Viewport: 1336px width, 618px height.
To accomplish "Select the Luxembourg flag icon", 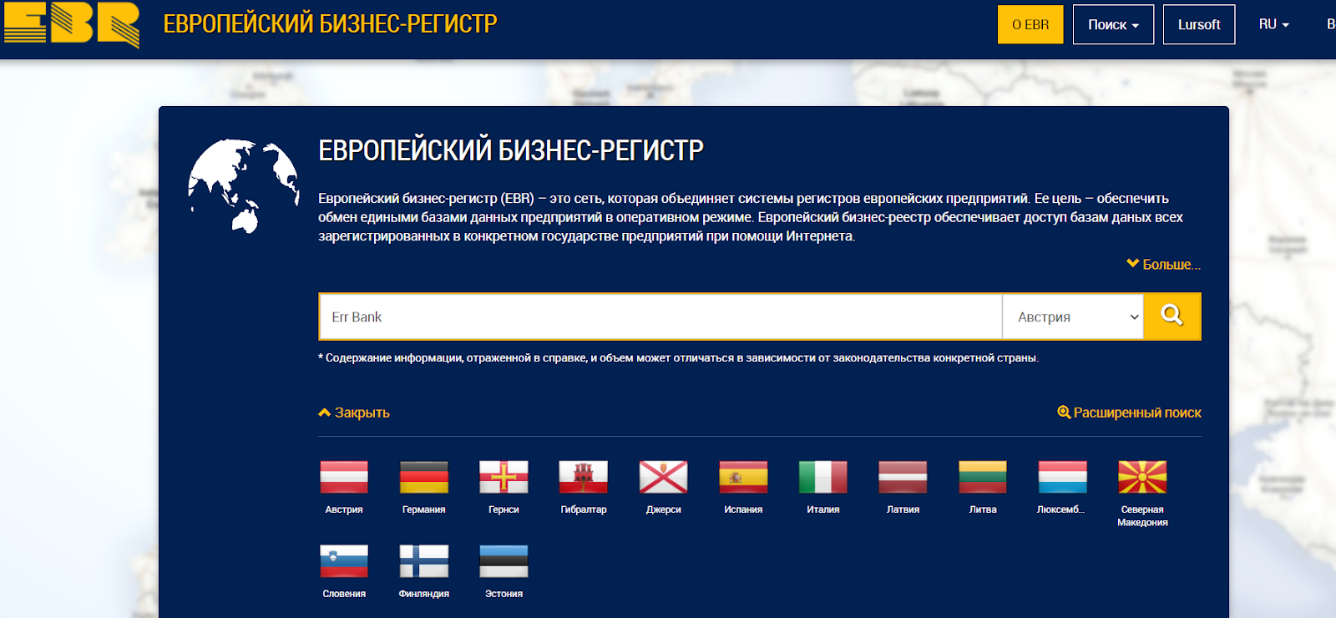I will click(1062, 477).
